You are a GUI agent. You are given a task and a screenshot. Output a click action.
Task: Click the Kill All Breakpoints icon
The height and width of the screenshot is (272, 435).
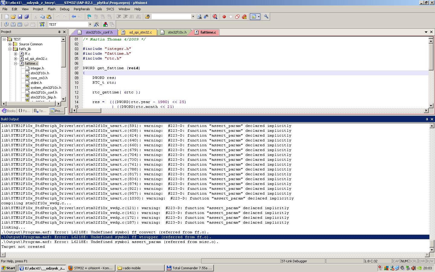point(244,17)
